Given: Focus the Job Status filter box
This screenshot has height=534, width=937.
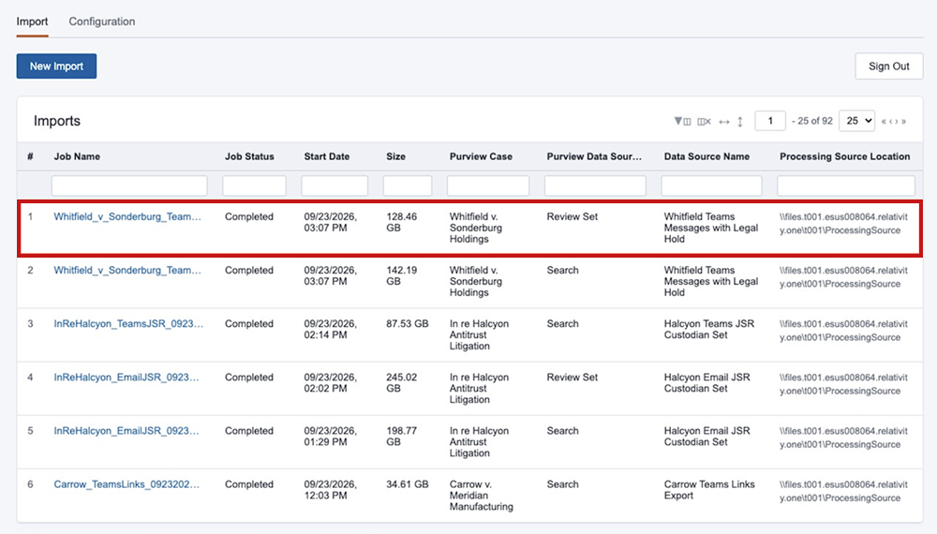Looking at the screenshot, I should coord(254,185).
